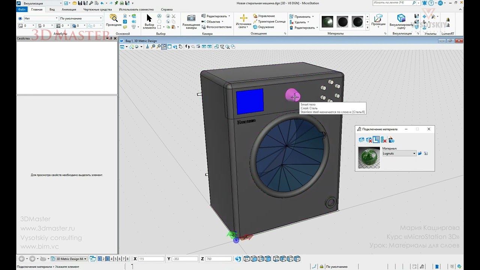Select the Element Selection arrow tool

click(x=149, y=19)
